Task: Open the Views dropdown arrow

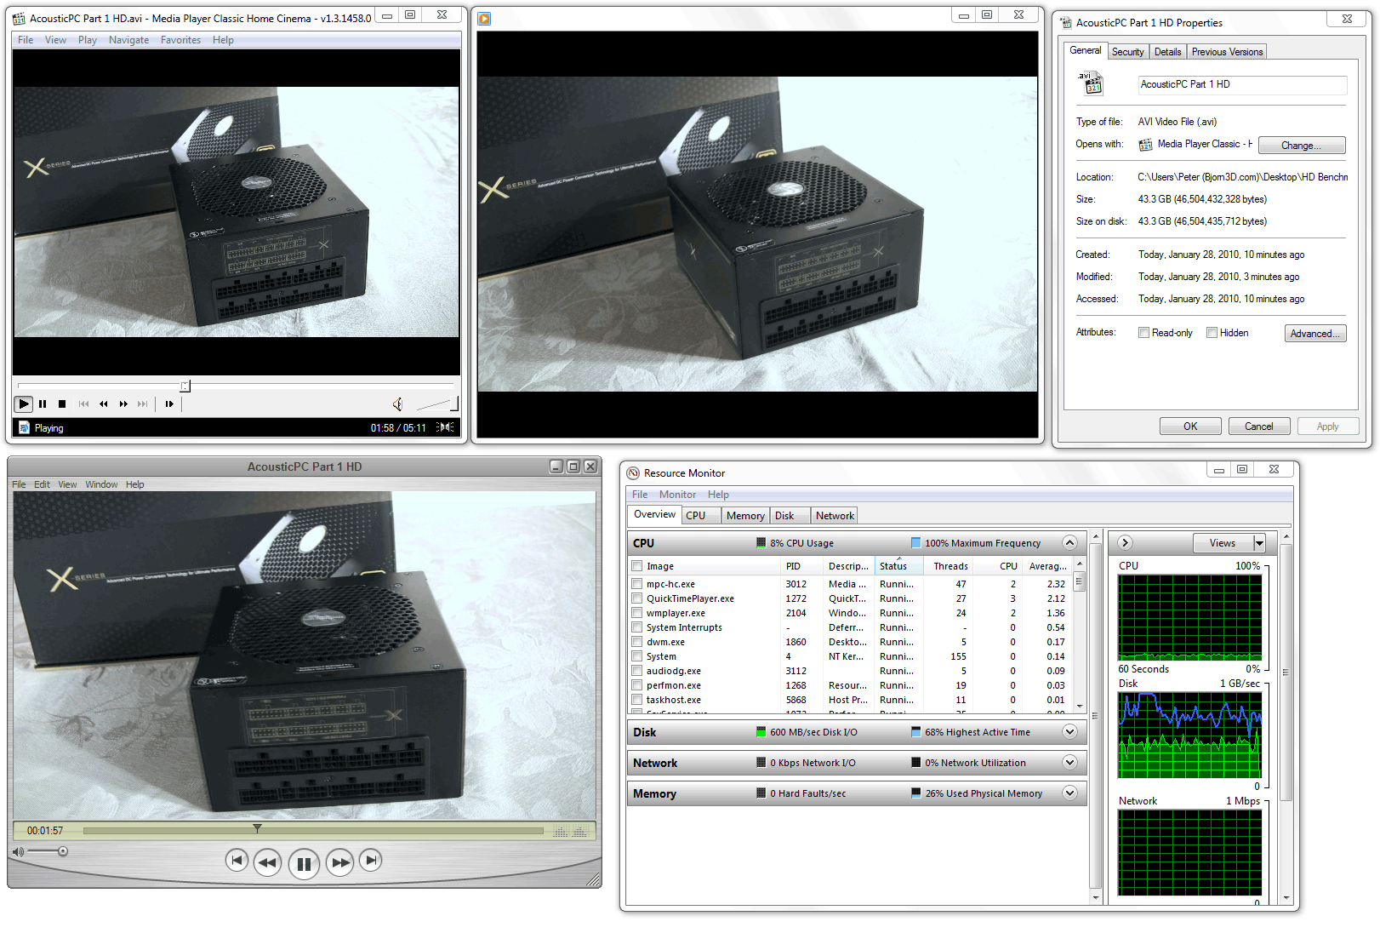Action: point(1260,543)
